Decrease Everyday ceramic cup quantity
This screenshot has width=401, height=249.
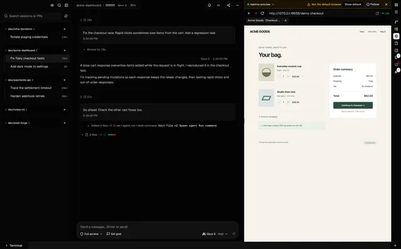click(279, 76)
